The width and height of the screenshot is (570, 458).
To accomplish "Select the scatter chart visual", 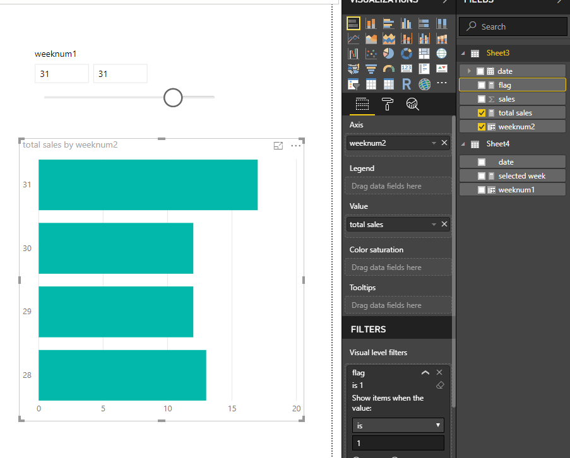I will point(371,54).
